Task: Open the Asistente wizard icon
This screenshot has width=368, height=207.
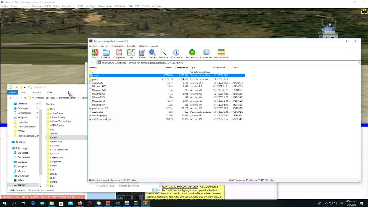Action: pos(163,54)
